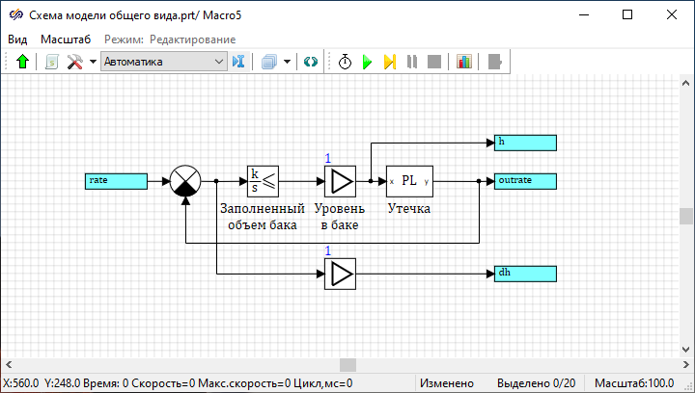Stop the simulation with square button
This screenshot has width=695, height=393.
[433, 62]
